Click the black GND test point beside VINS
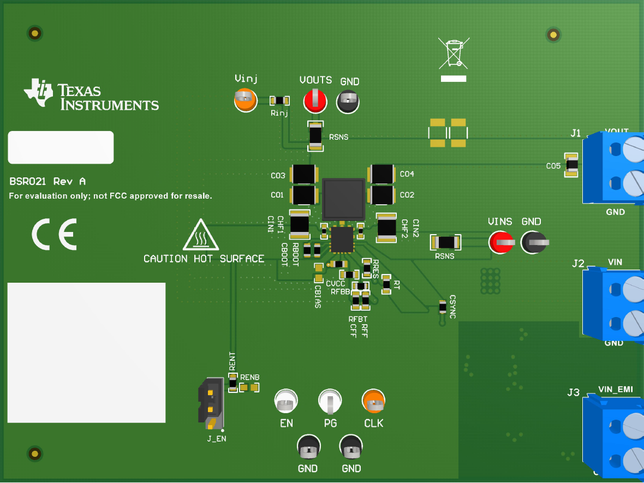644x483 pixels. (x=533, y=242)
